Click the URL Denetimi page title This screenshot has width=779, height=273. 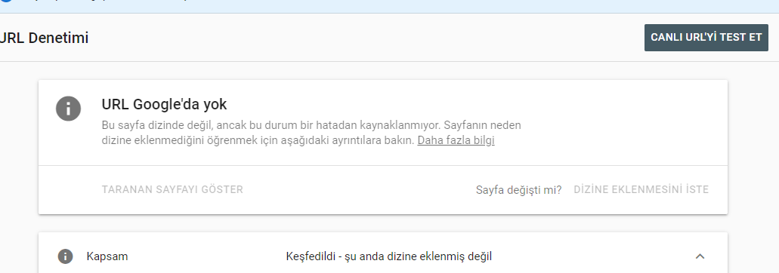[44, 38]
